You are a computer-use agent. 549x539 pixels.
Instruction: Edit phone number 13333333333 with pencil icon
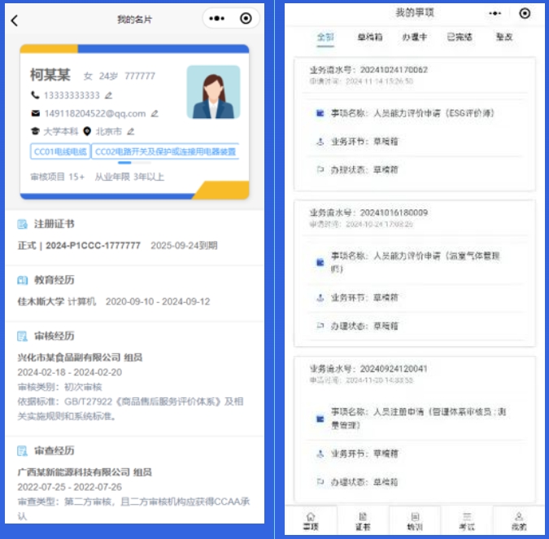(x=109, y=95)
